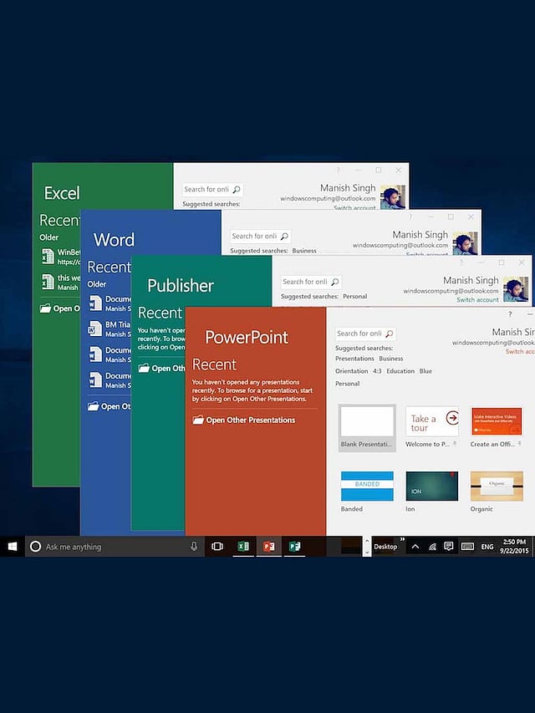Screen dimensions: 535x713
Task: Click the Ask me anything search box
Action: (109, 547)
